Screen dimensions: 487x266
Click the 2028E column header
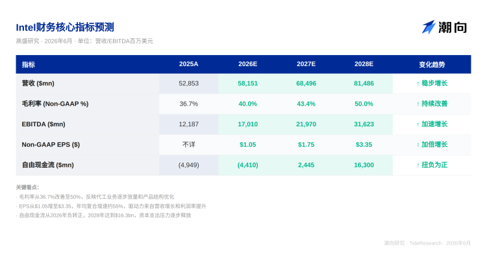[x=364, y=64]
